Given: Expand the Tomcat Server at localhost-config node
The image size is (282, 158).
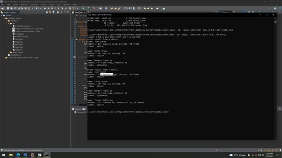Looking at the screenshot, I should coord(4,57).
